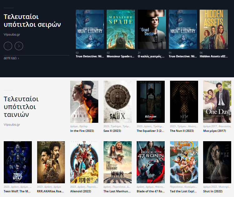
Task: Click the Saw X (2023) title
Action: pos(112,131)
